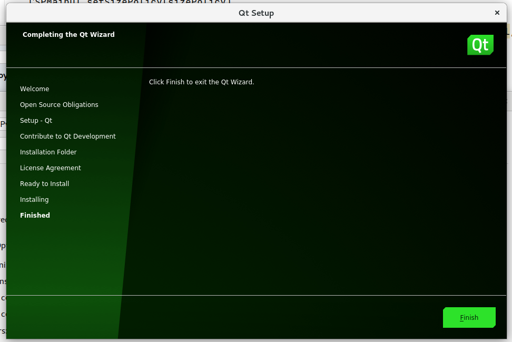Click the Completing the Qt Wizard heading
Viewport: 512px width, 342px height.
click(68, 34)
